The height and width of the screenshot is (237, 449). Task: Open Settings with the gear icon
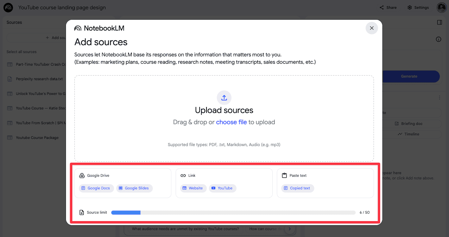point(409,7)
